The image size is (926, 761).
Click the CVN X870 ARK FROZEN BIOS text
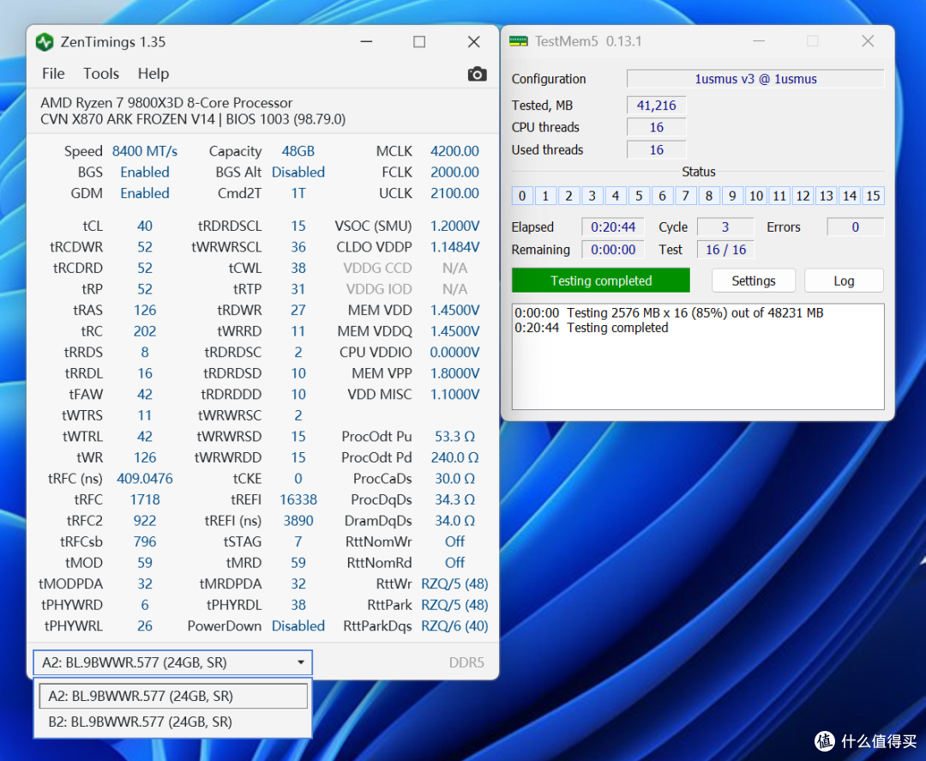[193, 119]
